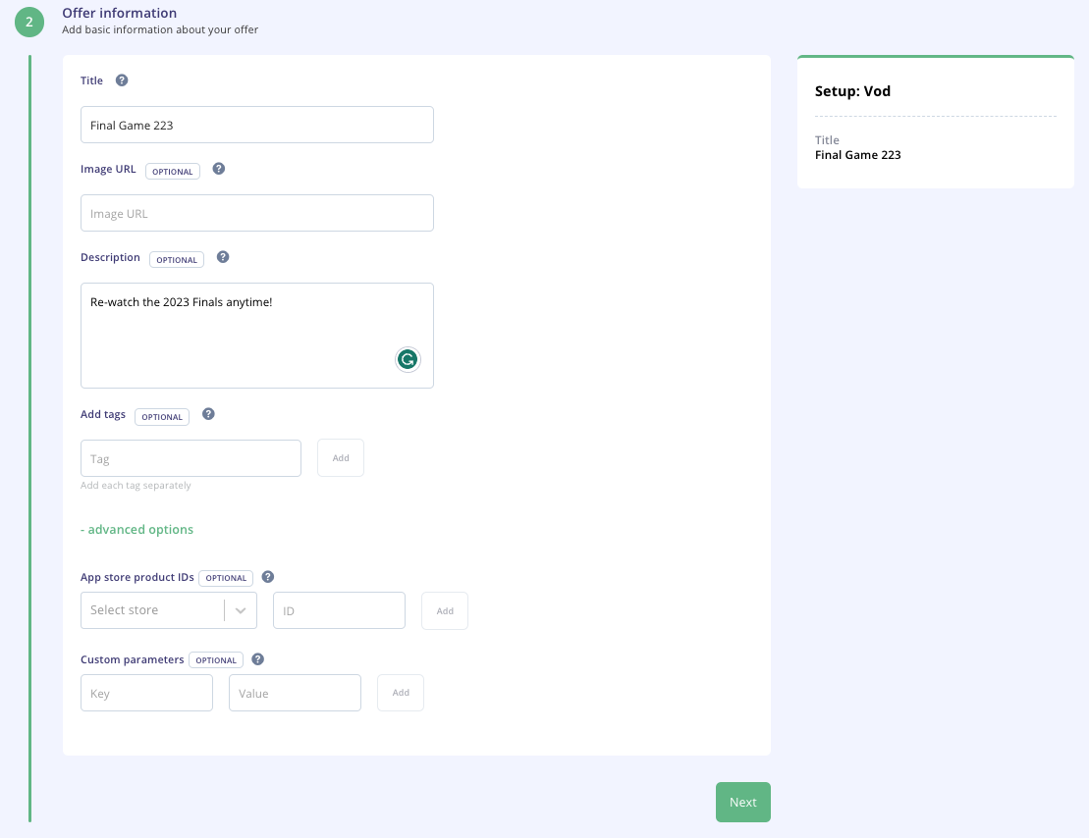1089x838 pixels.
Task: Show help for App store product IDs
Action: (268, 577)
